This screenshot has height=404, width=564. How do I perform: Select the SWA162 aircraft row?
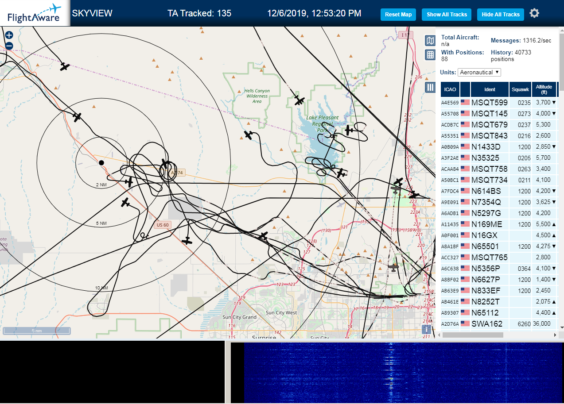(x=498, y=324)
